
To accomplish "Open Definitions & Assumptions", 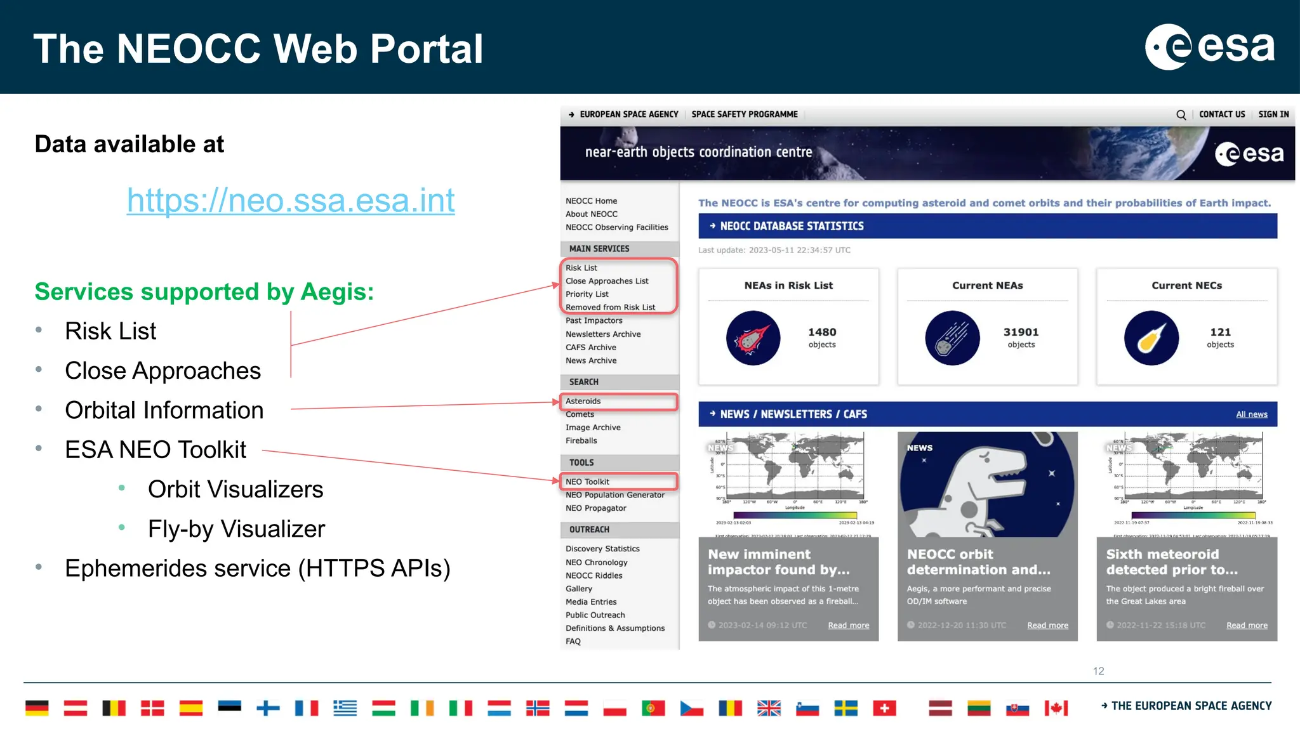I will [x=615, y=629].
